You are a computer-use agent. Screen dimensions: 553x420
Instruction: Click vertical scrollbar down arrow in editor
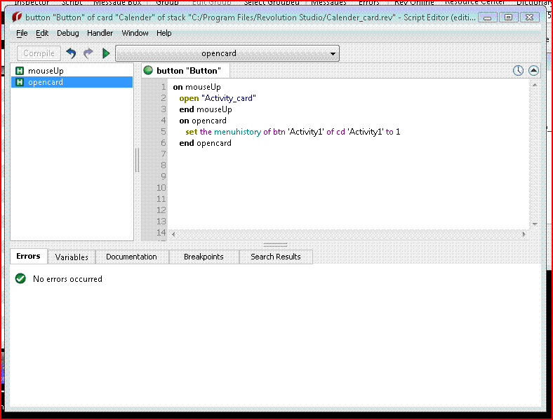pos(535,224)
